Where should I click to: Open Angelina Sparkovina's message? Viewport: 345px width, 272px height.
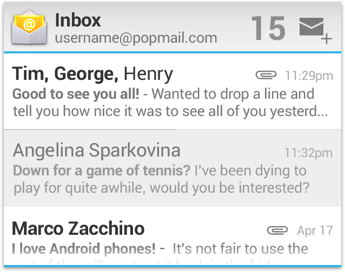tap(172, 168)
